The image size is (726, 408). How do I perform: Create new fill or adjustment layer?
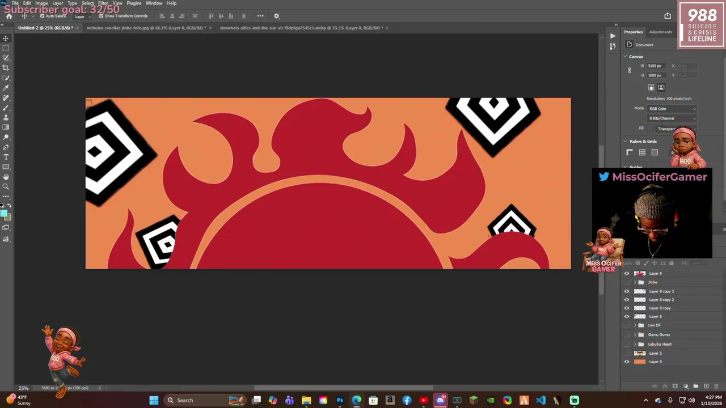point(686,386)
